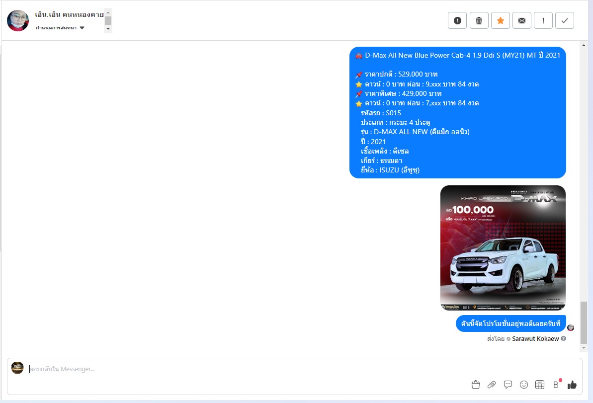Image resolution: width=593 pixels, height=403 pixels.
Task: Open shopping bag products icon
Action: point(475,385)
